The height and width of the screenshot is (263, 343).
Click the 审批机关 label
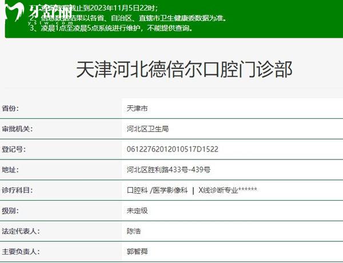pyautogui.click(x=17, y=129)
